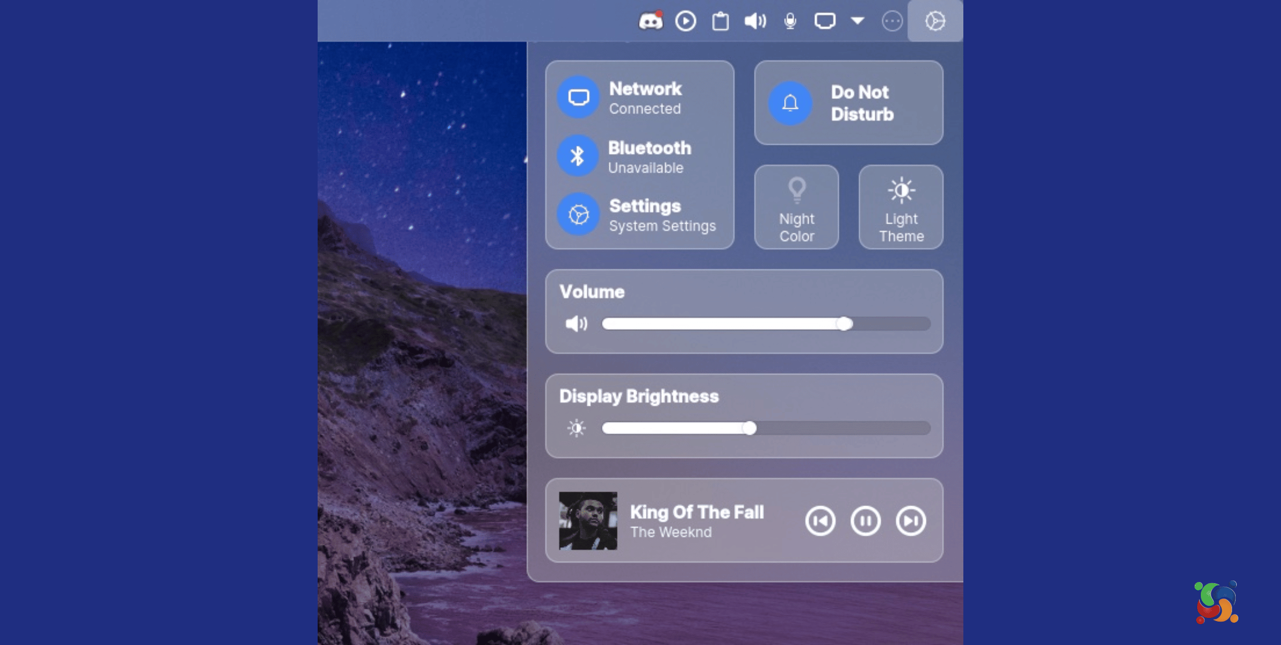
Task: Skip to next track
Action: click(911, 521)
